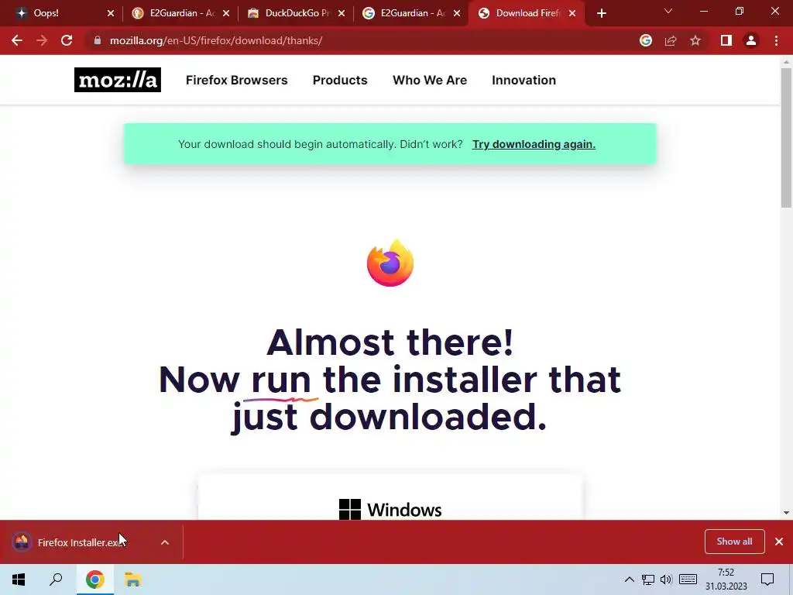
Task: Share this page using the share icon
Action: pyautogui.click(x=671, y=40)
